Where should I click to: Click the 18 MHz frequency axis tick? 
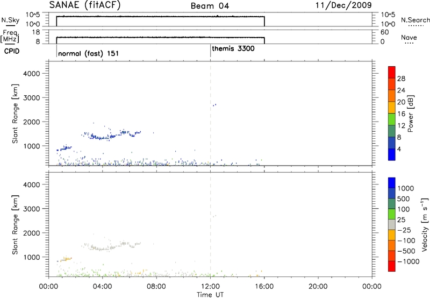tap(36, 32)
